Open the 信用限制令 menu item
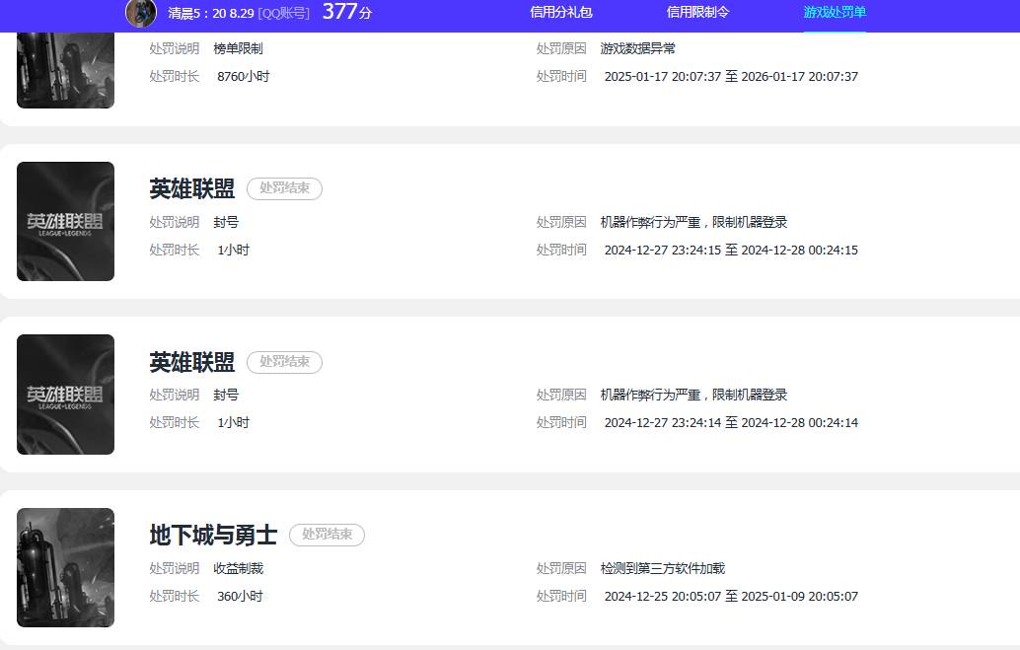 coord(696,14)
